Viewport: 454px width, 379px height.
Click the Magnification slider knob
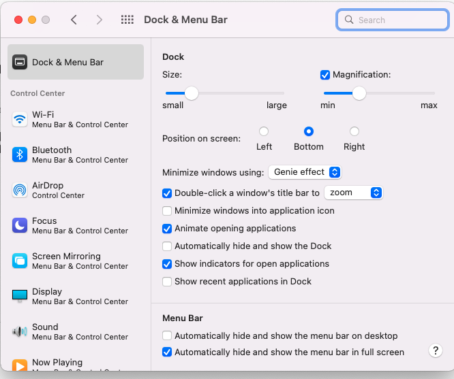pos(359,93)
